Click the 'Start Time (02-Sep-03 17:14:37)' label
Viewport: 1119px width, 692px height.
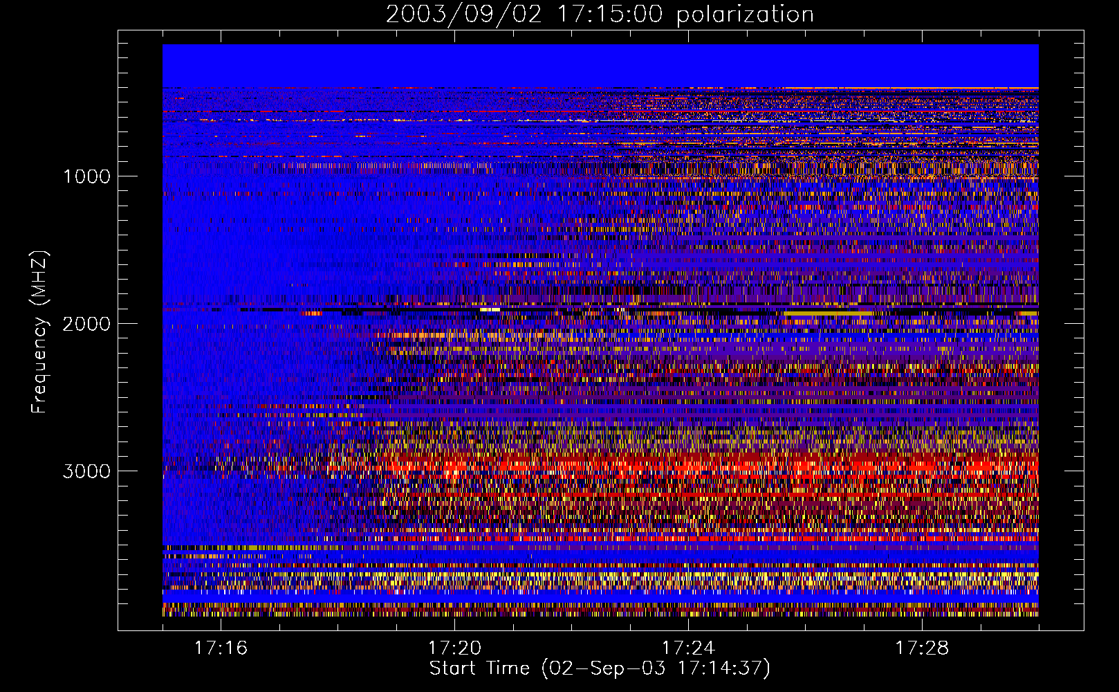(600, 668)
